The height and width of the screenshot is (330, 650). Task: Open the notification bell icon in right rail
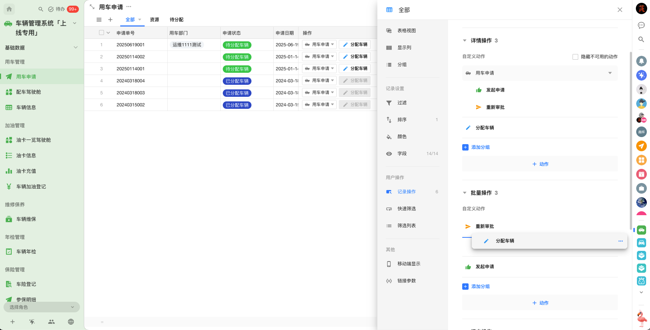641,61
